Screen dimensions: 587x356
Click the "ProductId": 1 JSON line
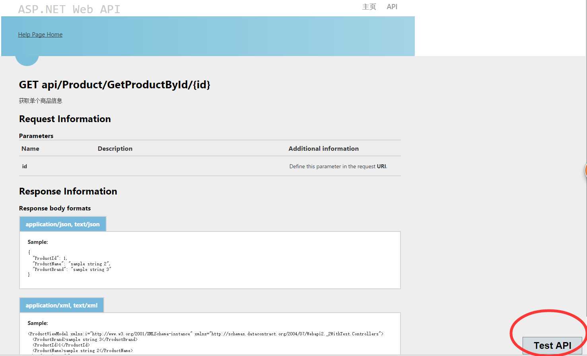(50, 258)
